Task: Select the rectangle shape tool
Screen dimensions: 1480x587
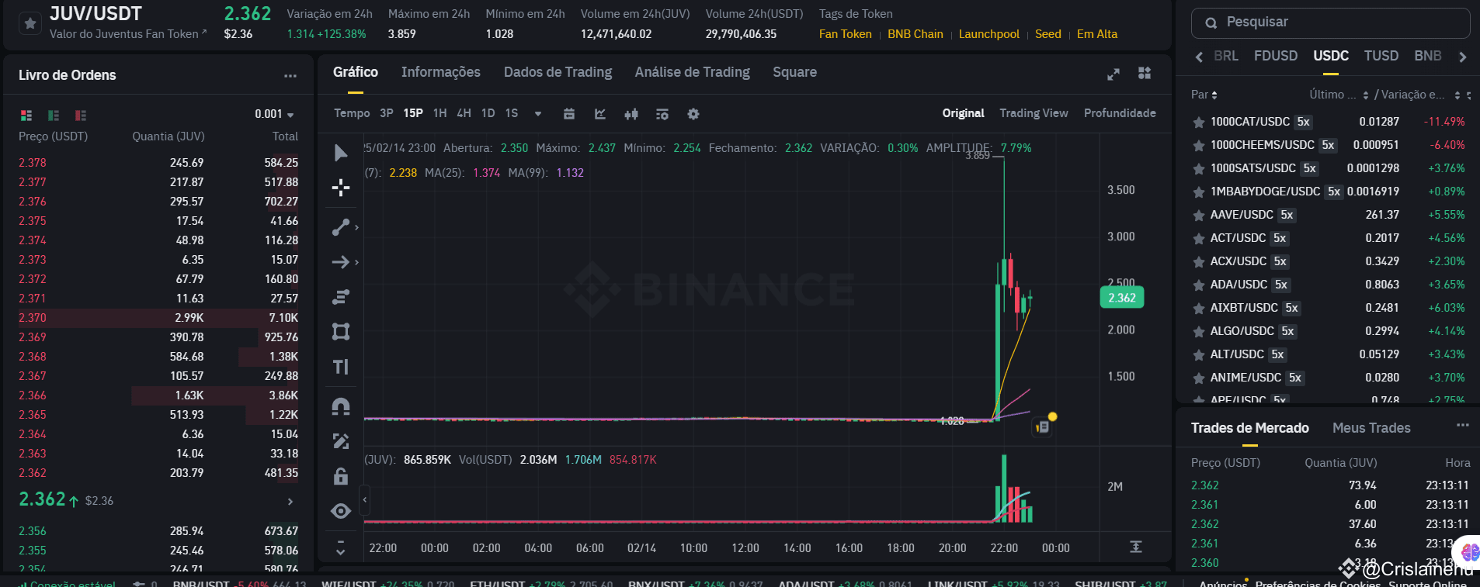Action: [x=340, y=332]
